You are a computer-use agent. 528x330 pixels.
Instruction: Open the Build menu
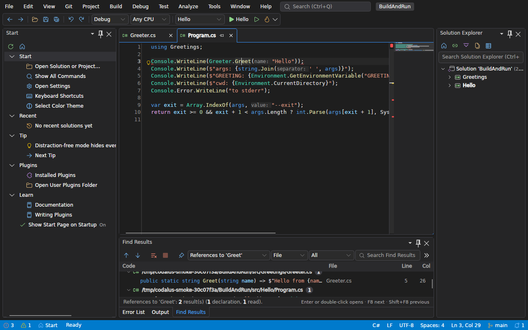pos(116,7)
